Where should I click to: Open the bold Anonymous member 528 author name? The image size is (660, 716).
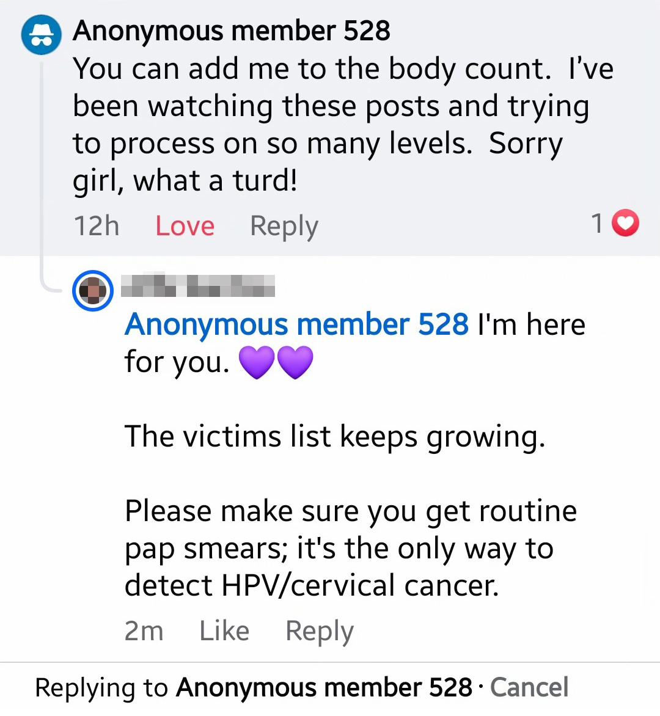231,31
